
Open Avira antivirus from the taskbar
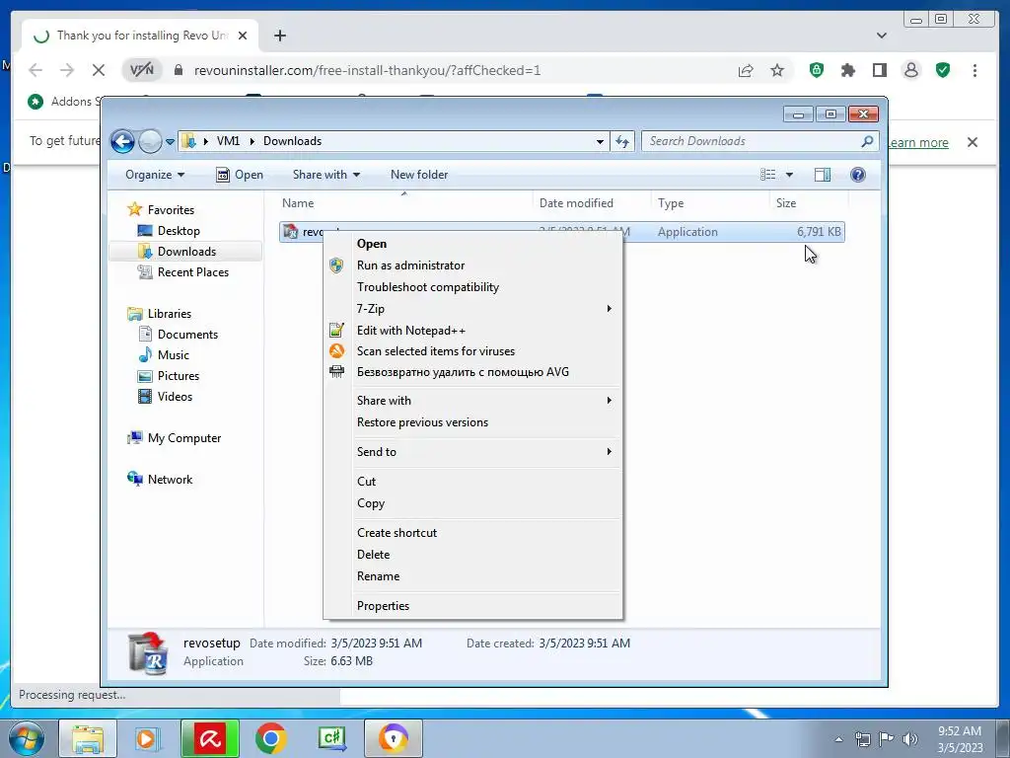tap(209, 738)
